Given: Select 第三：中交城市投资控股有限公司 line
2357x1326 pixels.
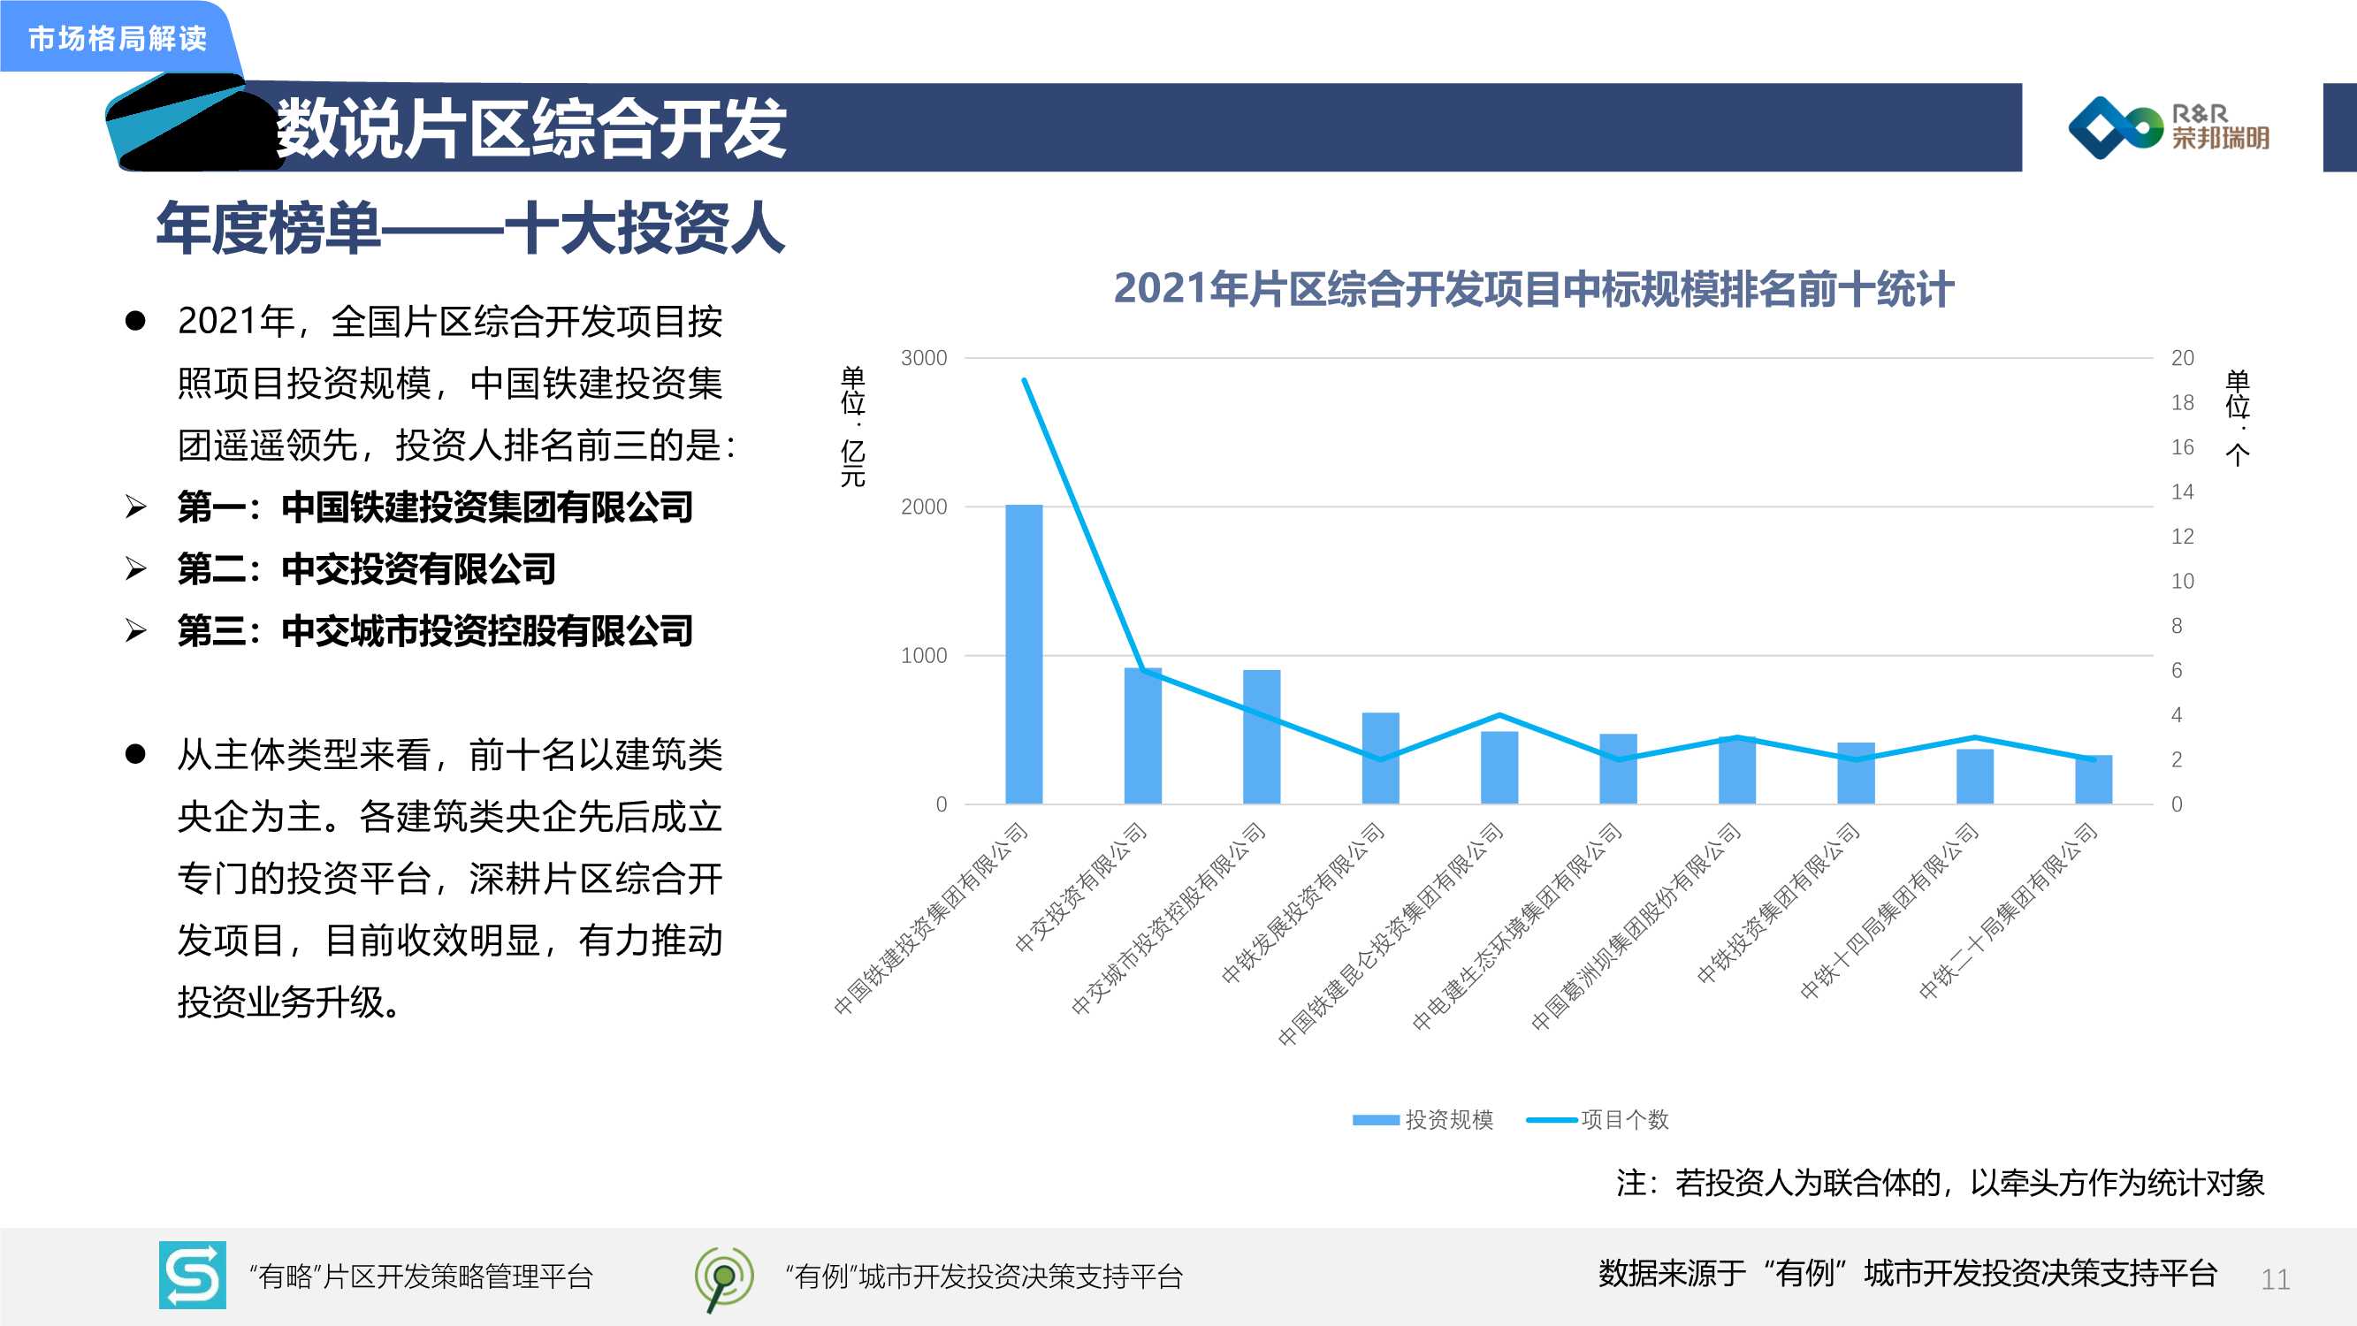Looking at the screenshot, I should coord(435,630).
